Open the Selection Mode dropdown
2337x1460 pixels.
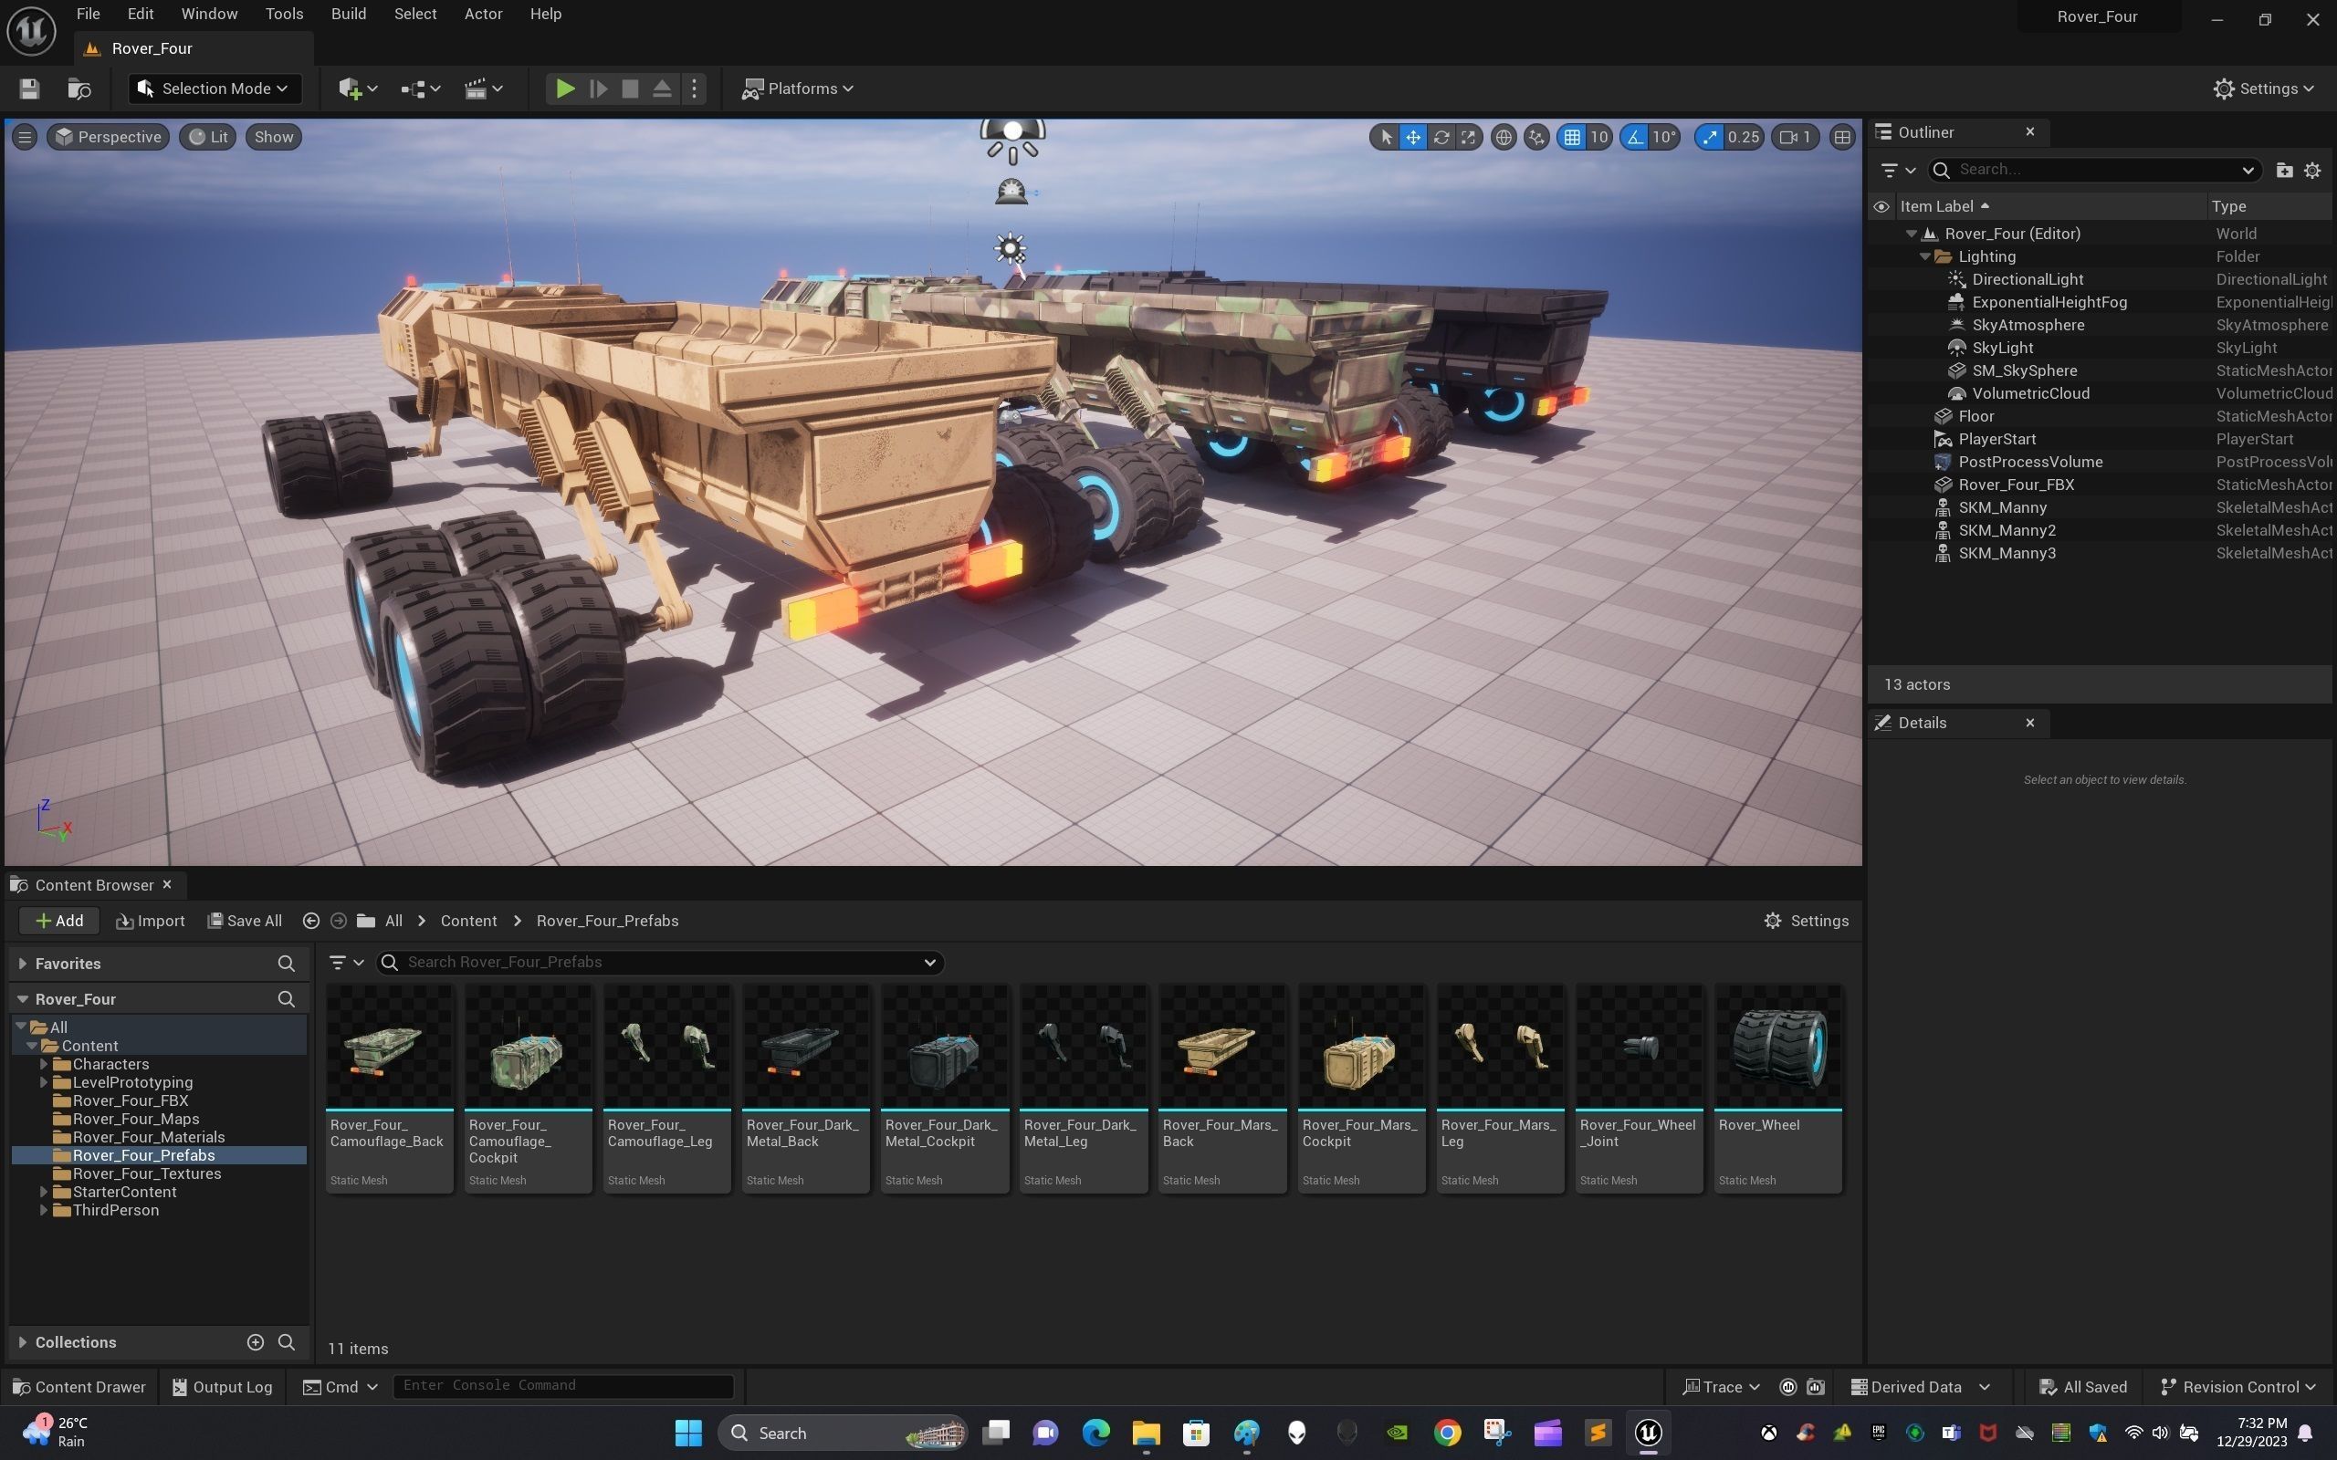(215, 89)
